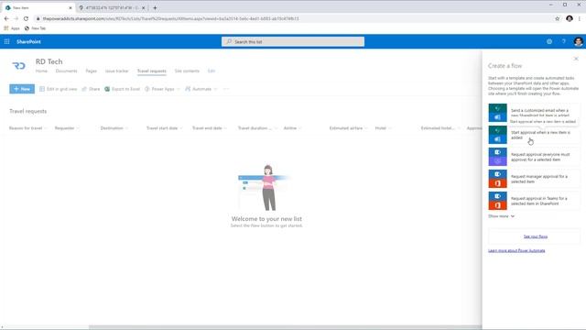Select the Start approval when new item added icon
This screenshot has width=586, height=330.
tap(497, 135)
